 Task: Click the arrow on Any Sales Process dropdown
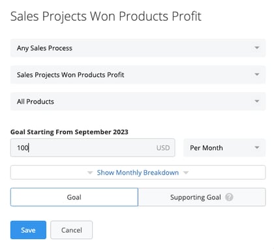click(257, 48)
